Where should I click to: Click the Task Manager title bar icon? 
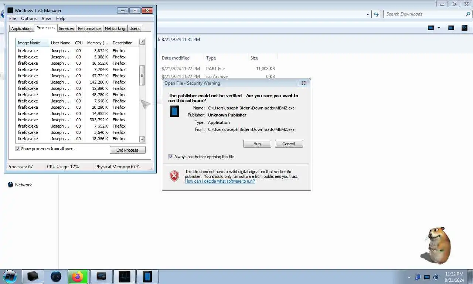10,10
